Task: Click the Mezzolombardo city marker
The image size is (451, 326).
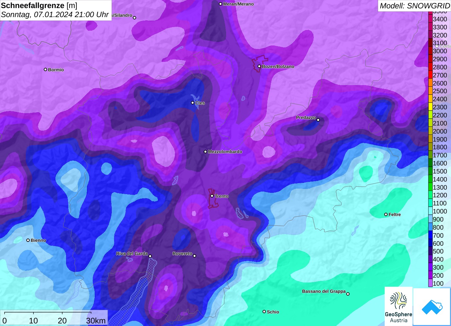Action: click(x=205, y=151)
